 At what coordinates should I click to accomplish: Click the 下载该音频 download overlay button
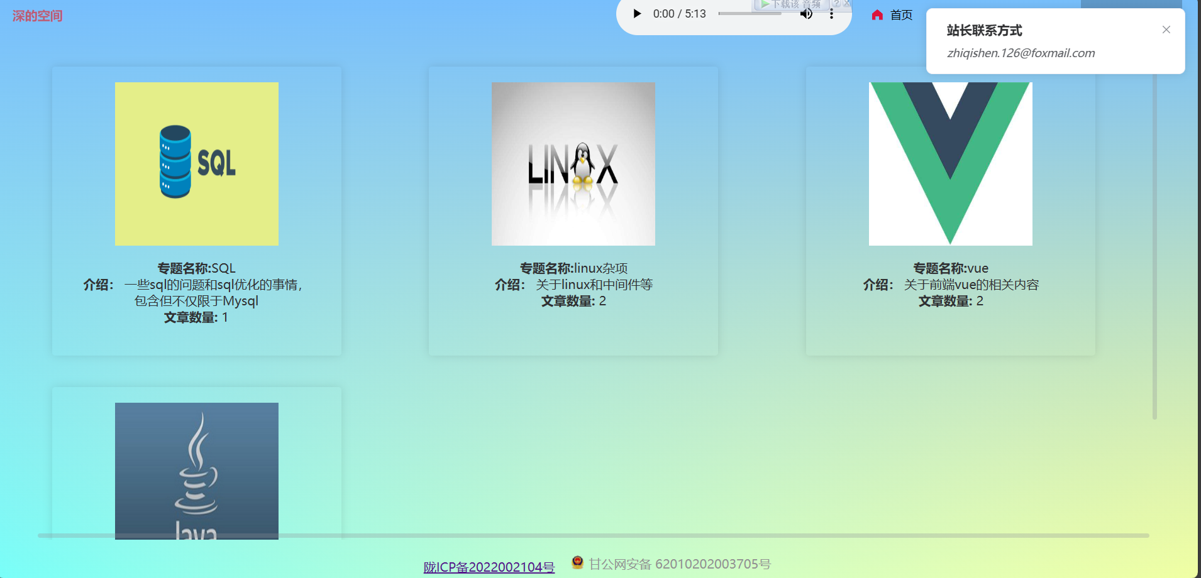click(x=794, y=4)
